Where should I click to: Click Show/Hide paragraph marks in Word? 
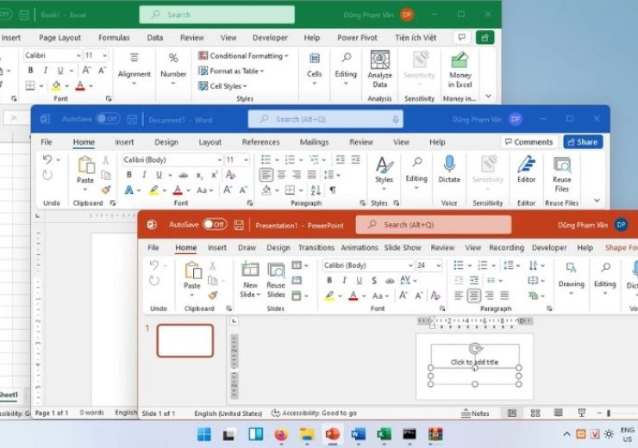coord(333,190)
